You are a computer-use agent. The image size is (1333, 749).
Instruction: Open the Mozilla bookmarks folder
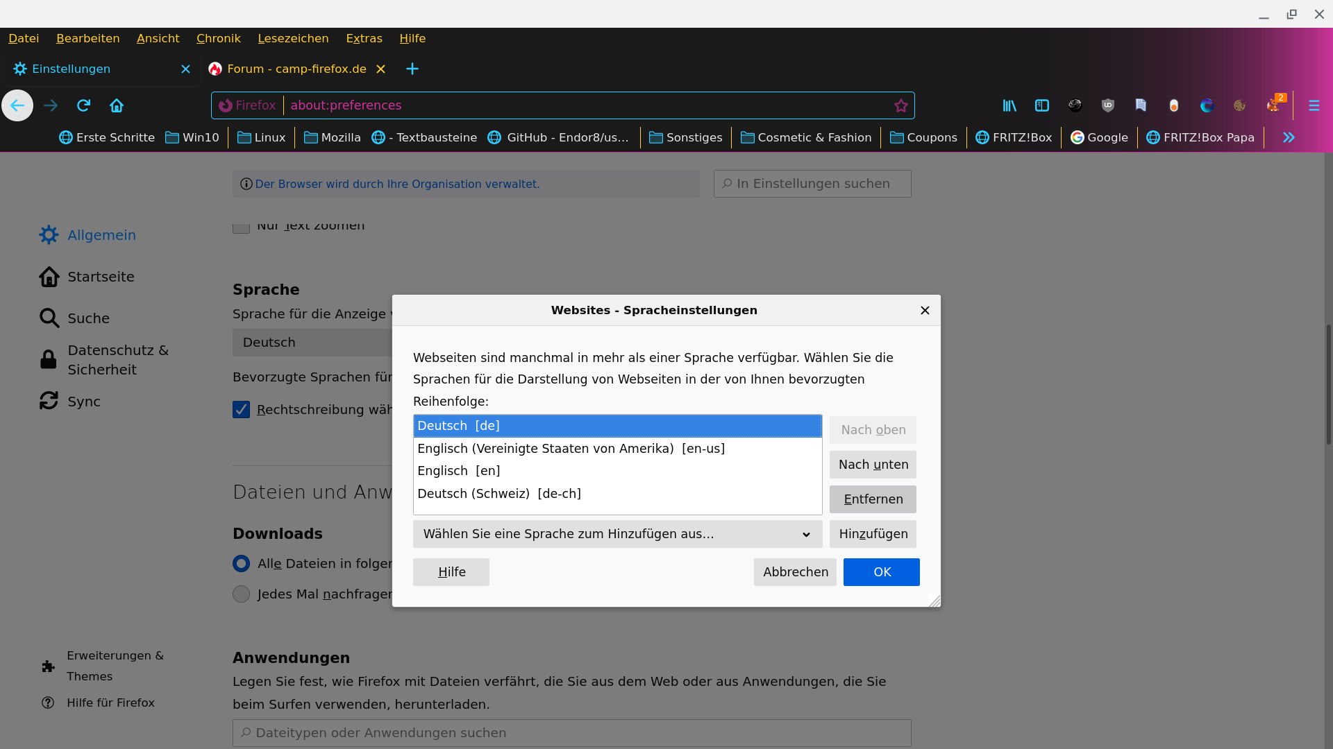333,137
